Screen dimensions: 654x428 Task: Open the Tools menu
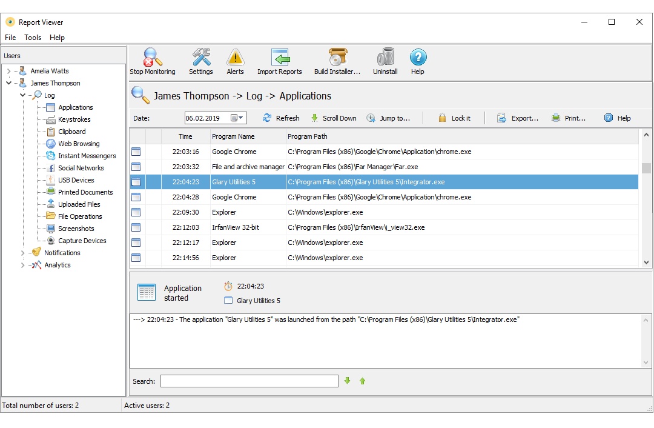[33, 38]
